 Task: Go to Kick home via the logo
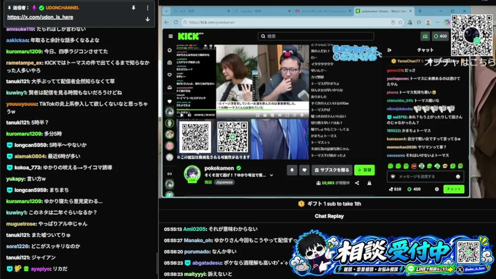tap(188, 36)
